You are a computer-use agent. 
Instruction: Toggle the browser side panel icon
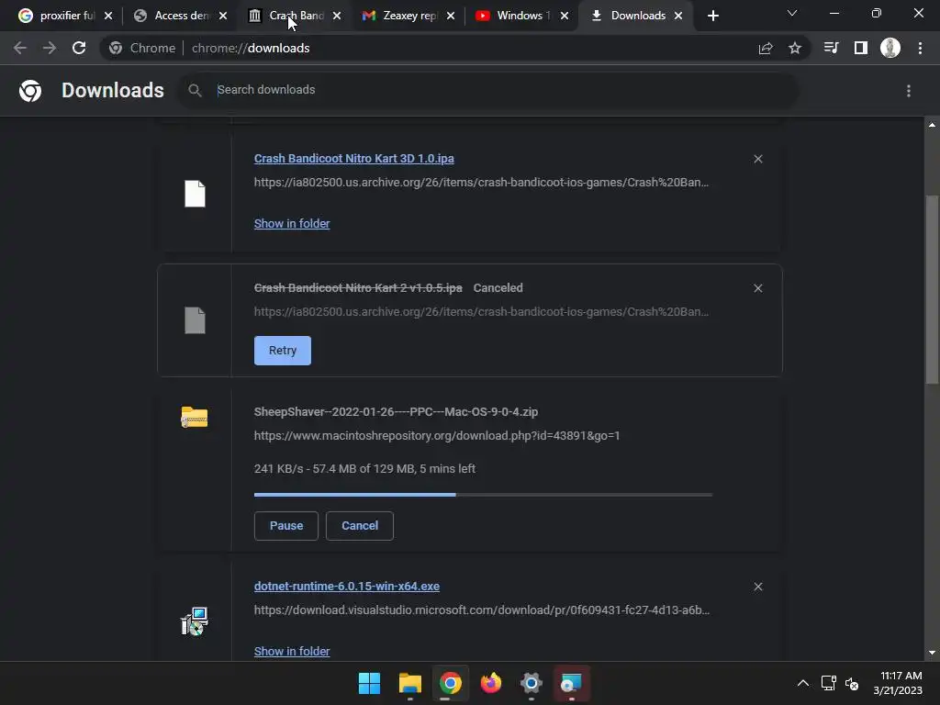coord(861,48)
